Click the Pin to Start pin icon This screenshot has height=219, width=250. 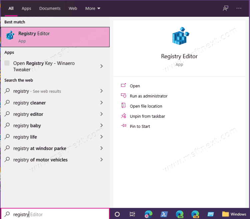(124, 126)
